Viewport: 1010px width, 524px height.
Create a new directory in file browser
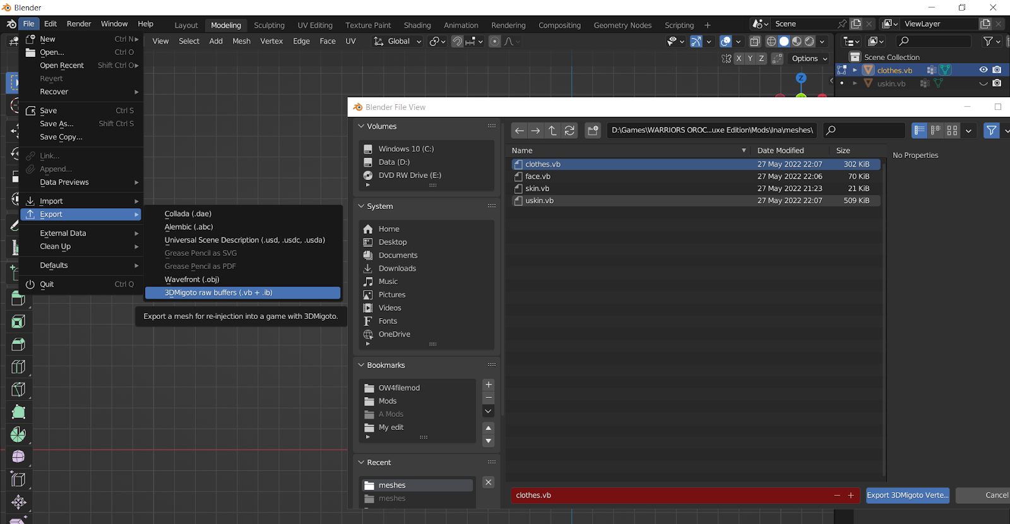(593, 130)
